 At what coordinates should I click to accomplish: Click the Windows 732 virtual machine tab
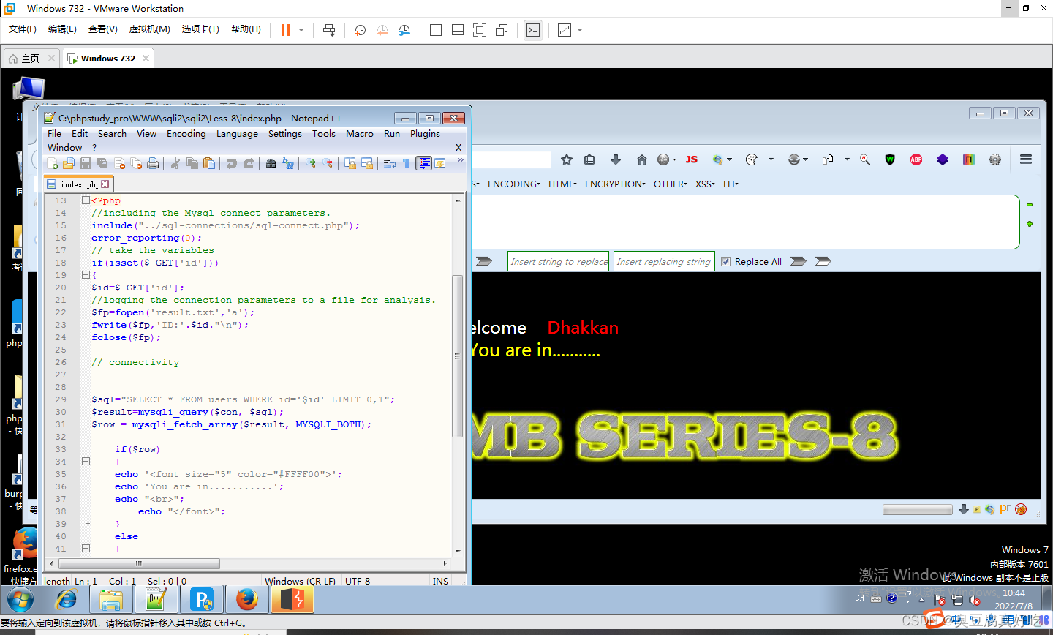tap(108, 57)
